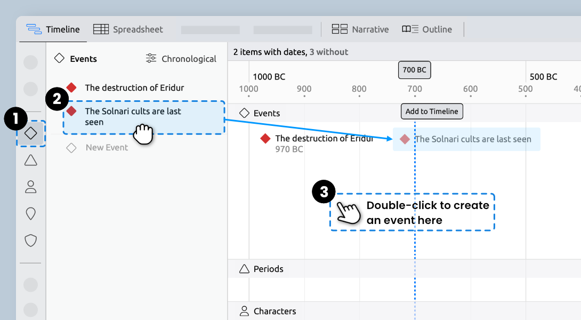The width and height of the screenshot is (581, 320).
Task: Click the 500 BC ruler label
Action: tap(543, 77)
